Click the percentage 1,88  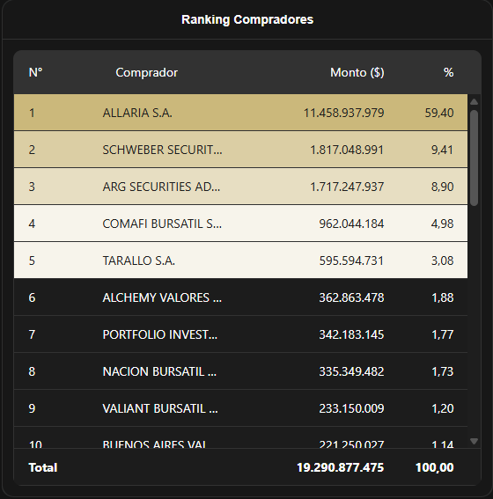pyautogui.click(x=443, y=297)
